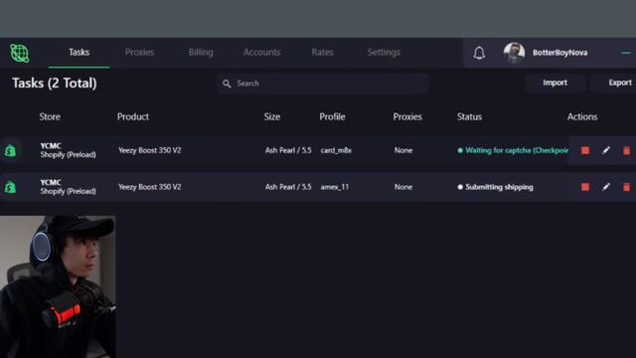The height and width of the screenshot is (358, 636).
Task: Open the Rates tab
Action: point(322,53)
